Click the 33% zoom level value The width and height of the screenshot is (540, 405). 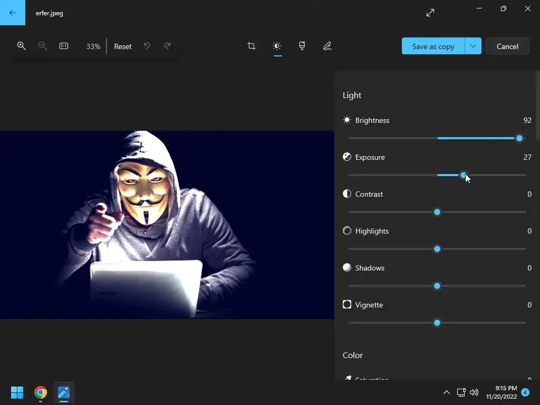pos(93,46)
